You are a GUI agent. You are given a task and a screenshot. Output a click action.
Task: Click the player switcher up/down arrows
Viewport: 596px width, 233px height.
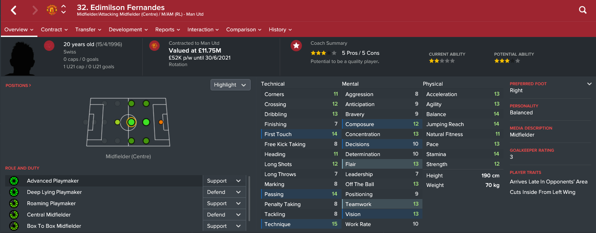(x=64, y=10)
